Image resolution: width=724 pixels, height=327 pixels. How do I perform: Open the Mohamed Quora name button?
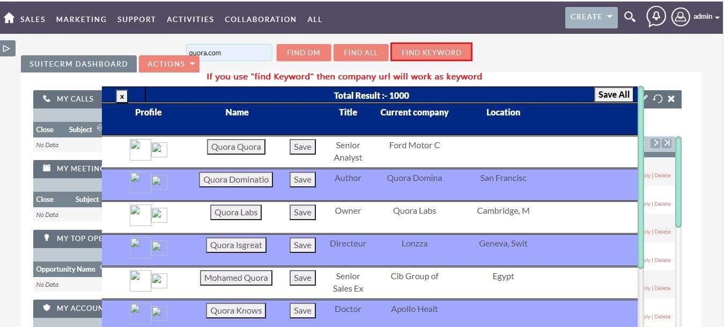click(x=236, y=278)
